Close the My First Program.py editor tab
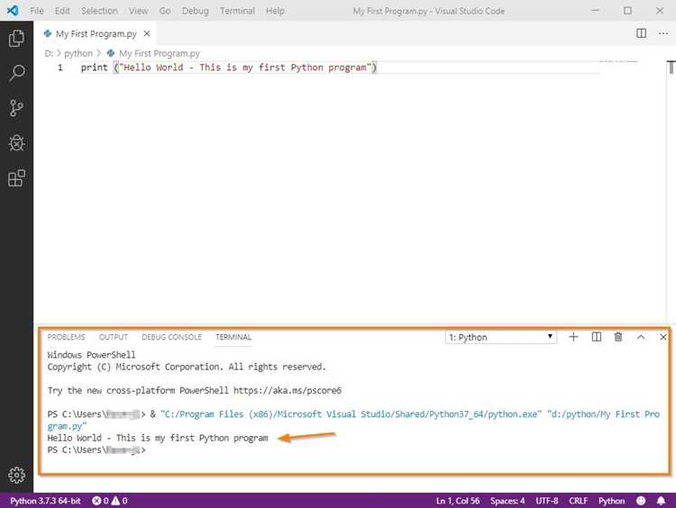Screen dimensions: 676x508 coord(147,33)
